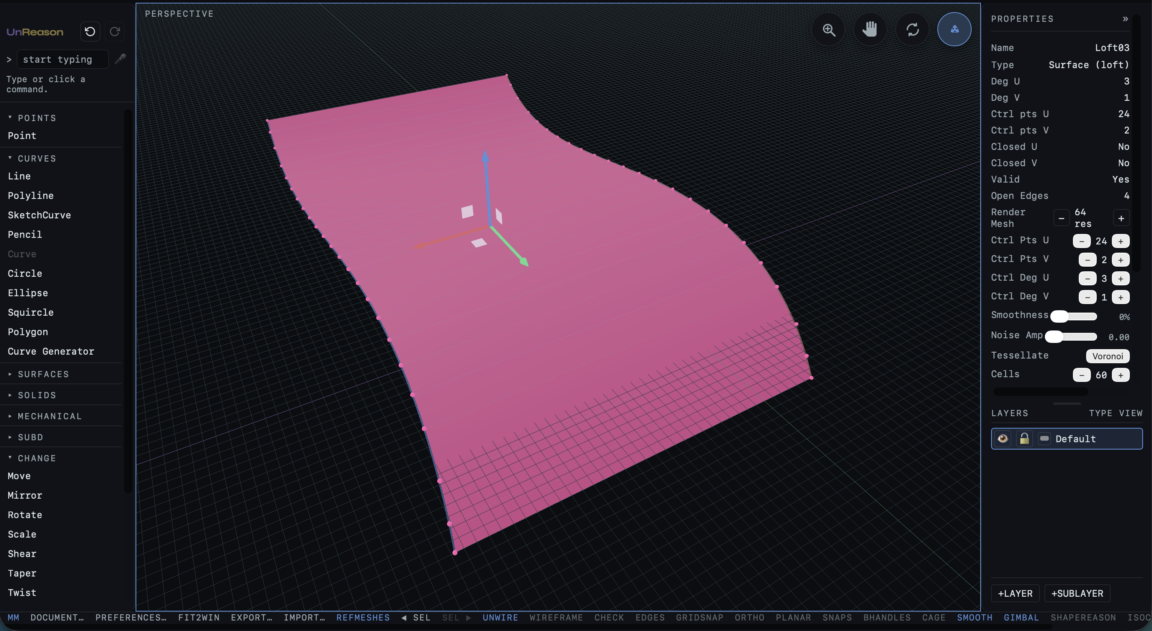Open IMPORT… dialog
This screenshot has width=1152, height=631.
[304, 617]
